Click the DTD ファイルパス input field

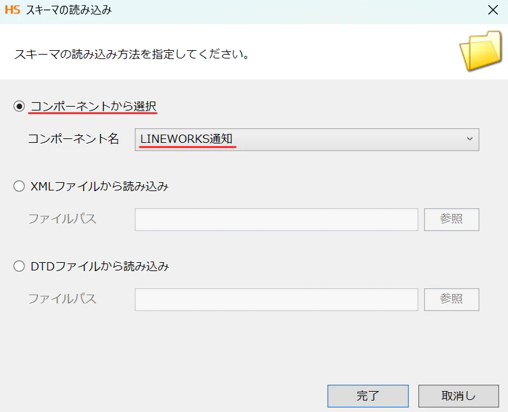(x=277, y=300)
